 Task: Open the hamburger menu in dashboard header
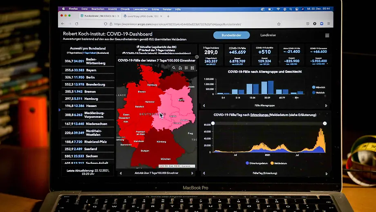point(327,36)
